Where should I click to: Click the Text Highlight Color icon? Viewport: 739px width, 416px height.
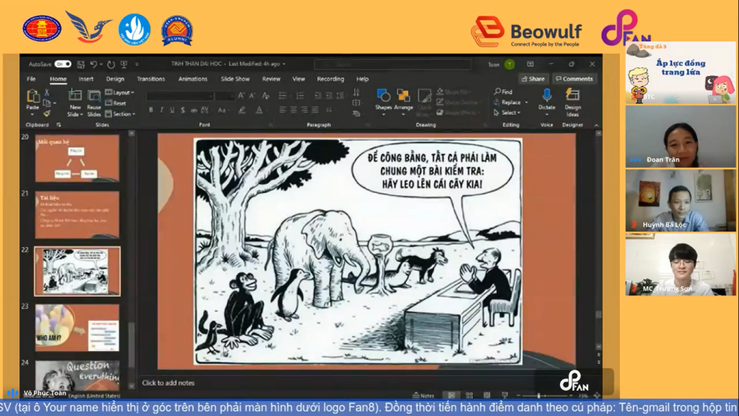242,110
